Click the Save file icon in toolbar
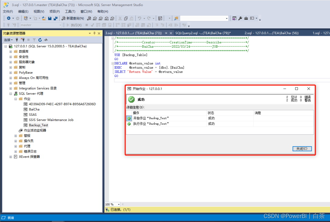This screenshot has width=330, height=222. click(x=50, y=19)
